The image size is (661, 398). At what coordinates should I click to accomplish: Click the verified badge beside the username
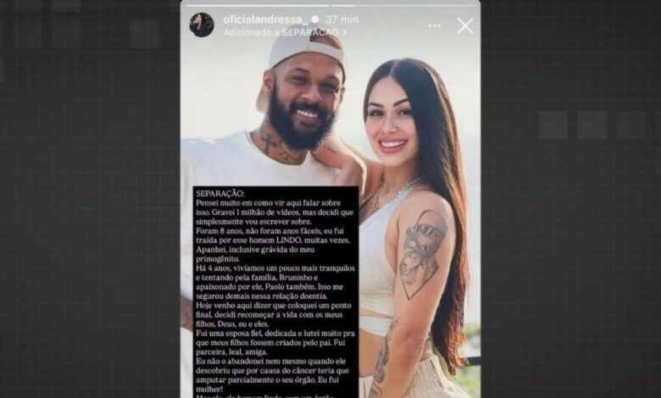[x=314, y=19]
